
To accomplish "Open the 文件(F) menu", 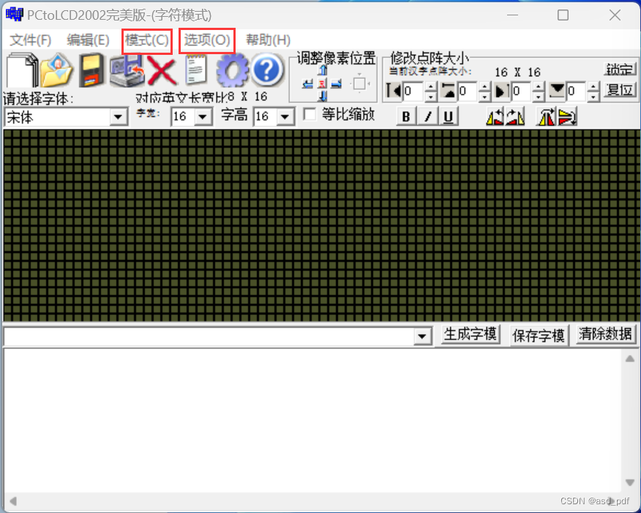I will tap(31, 40).
